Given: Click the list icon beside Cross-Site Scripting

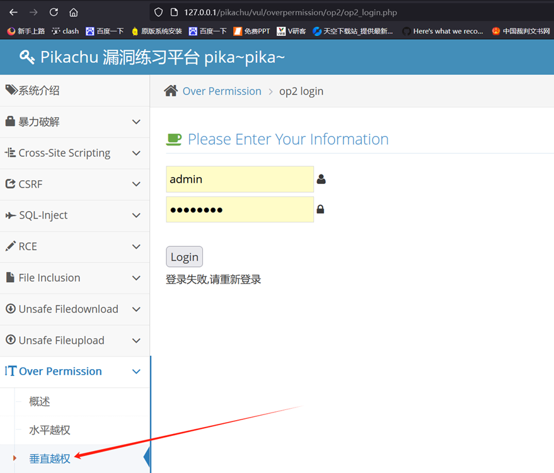Looking at the screenshot, I should pos(10,152).
